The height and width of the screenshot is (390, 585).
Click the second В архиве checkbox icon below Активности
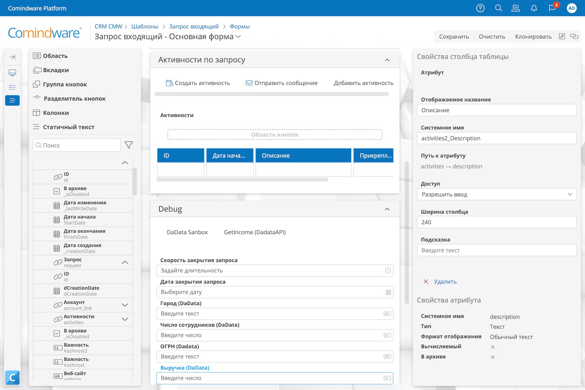pyautogui.click(x=57, y=333)
